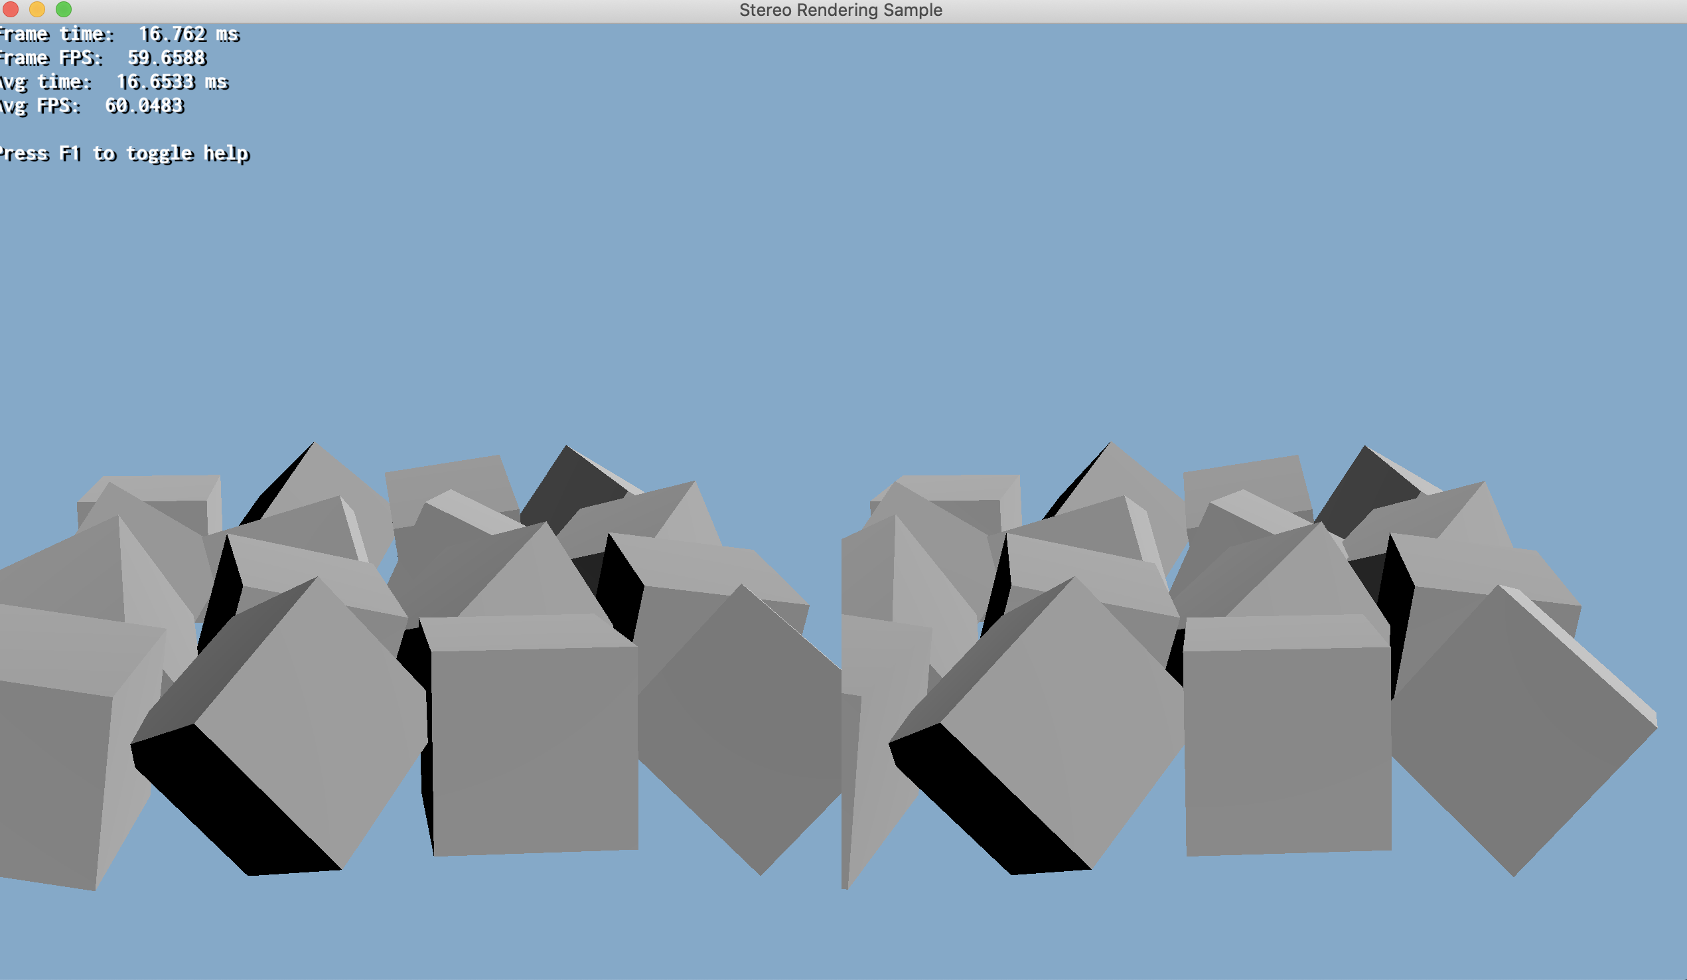1687x980 pixels.
Task: Click the Avg FPS 60.0483 readout
Action: coord(91,106)
